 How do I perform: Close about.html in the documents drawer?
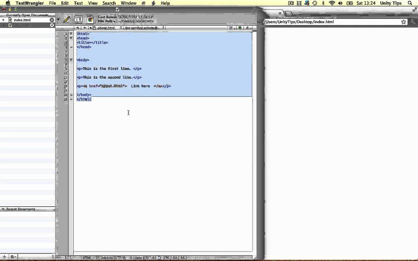[x=52, y=25]
